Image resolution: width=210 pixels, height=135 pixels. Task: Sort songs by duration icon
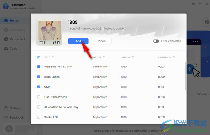click(x=174, y=57)
